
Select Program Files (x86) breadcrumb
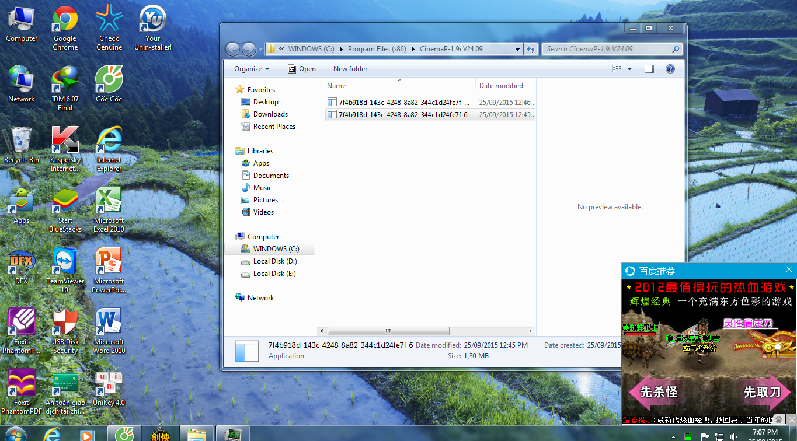pyautogui.click(x=377, y=49)
